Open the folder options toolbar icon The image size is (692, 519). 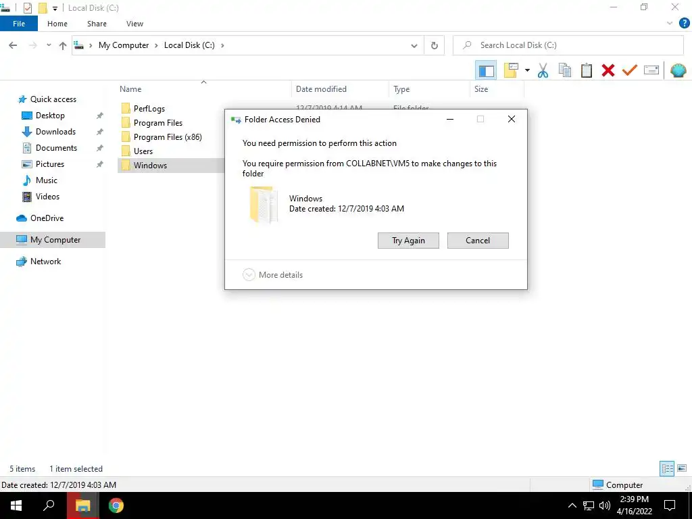[x=511, y=70]
